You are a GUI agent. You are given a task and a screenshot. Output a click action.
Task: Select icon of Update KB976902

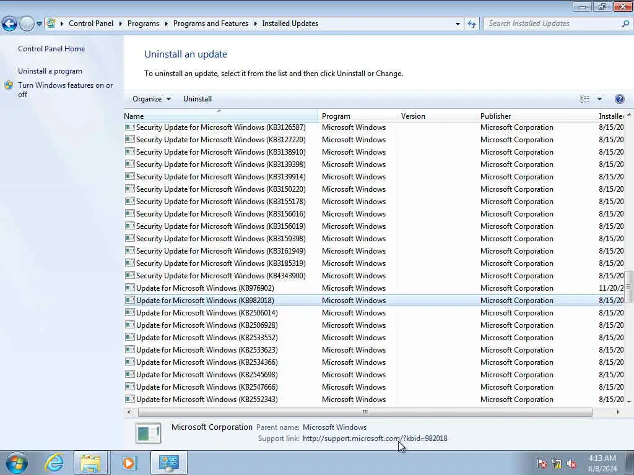click(x=130, y=288)
